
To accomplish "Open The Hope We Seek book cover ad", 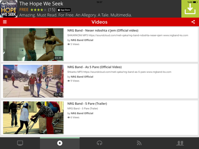I will 9,9.
